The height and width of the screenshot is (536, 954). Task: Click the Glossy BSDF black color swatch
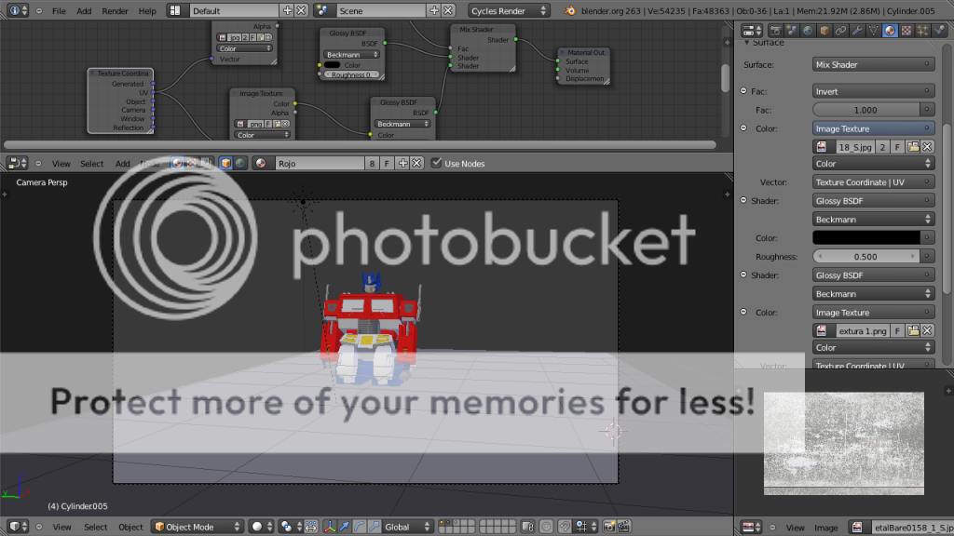(x=866, y=237)
